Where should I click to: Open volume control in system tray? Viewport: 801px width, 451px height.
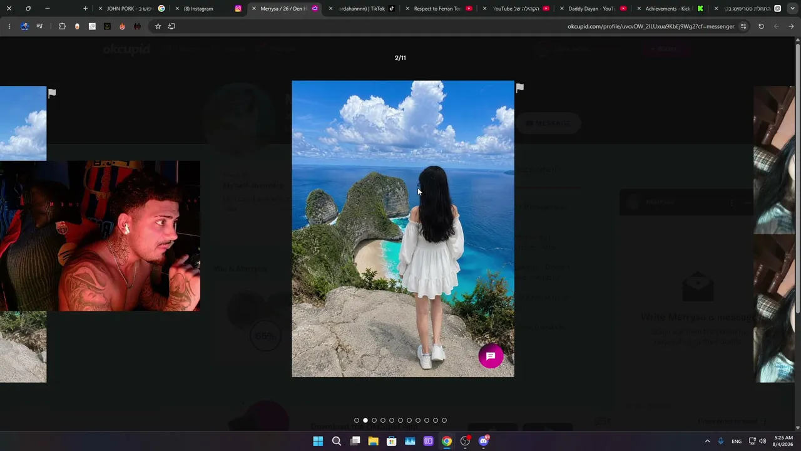tap(762, 441)
